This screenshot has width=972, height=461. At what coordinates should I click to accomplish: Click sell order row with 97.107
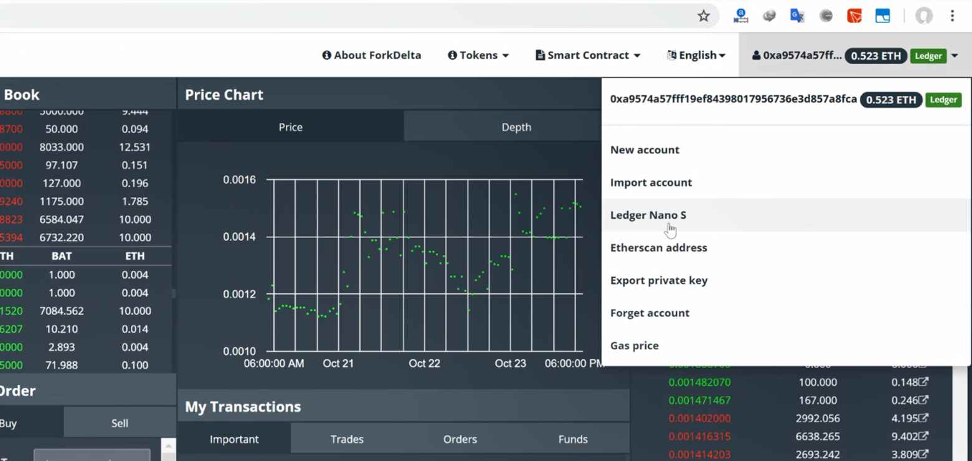point(86,165)
